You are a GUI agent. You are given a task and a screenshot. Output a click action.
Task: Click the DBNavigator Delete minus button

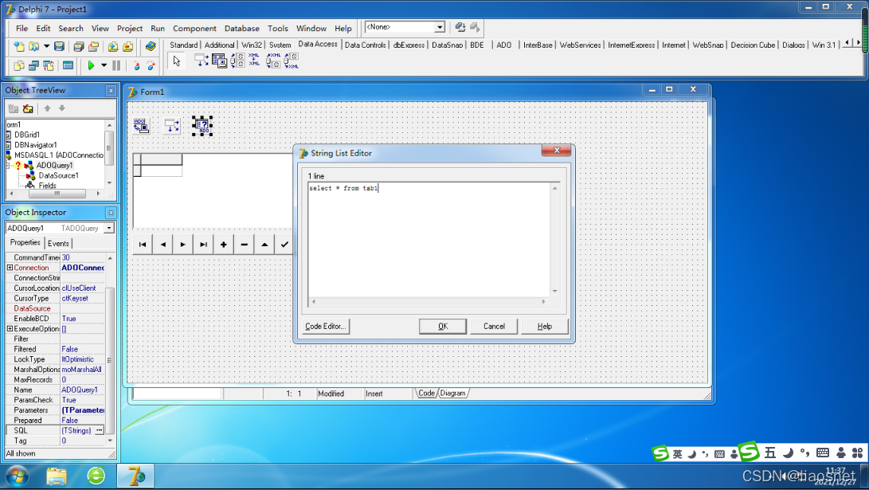click(x=244, y=245)
